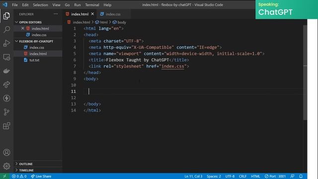The height and width of the screenshot is (179, 318).
Task: Open the View menu
Action: [x=56, y=4]
